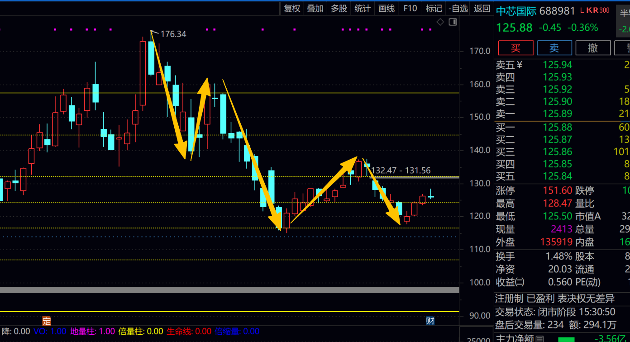Screen dimensions: 630x342
Task: Select 多股 in the chart toolbar
Action: (339, 8)
